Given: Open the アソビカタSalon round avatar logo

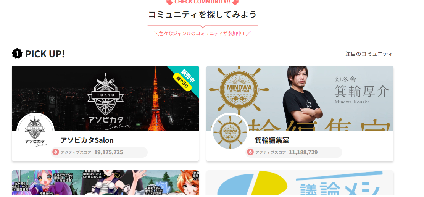Looking at the screenshot, I should [x=35, y=132].
